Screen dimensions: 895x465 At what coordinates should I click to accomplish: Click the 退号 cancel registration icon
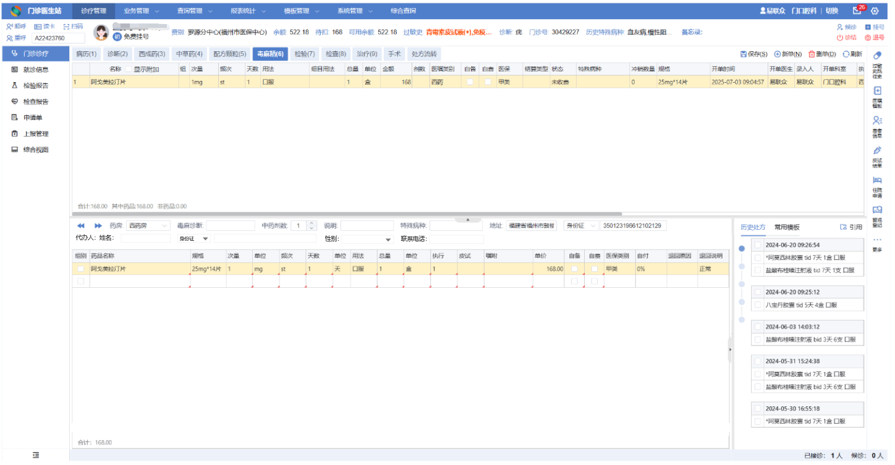[868, 38]
